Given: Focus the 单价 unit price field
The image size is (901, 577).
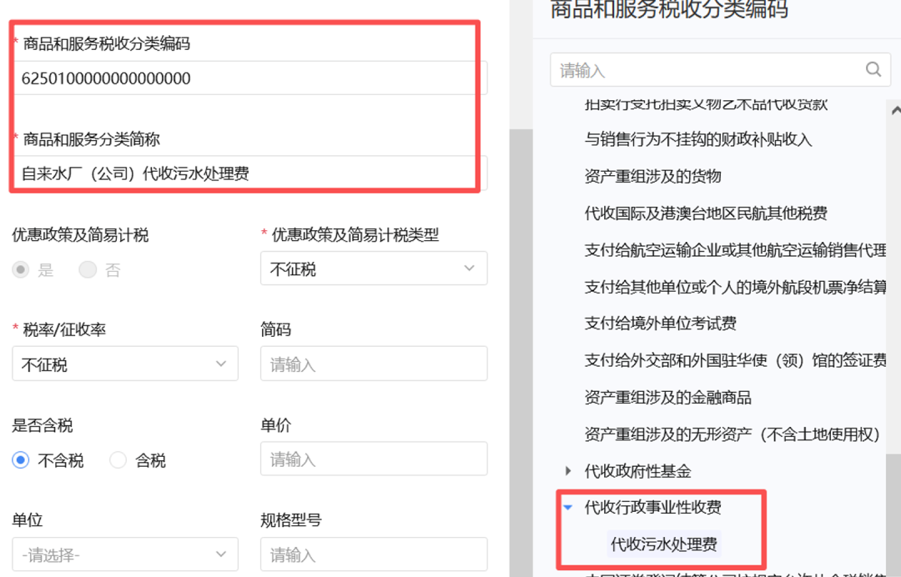Looking at the screenshot, I should point(374,459).
